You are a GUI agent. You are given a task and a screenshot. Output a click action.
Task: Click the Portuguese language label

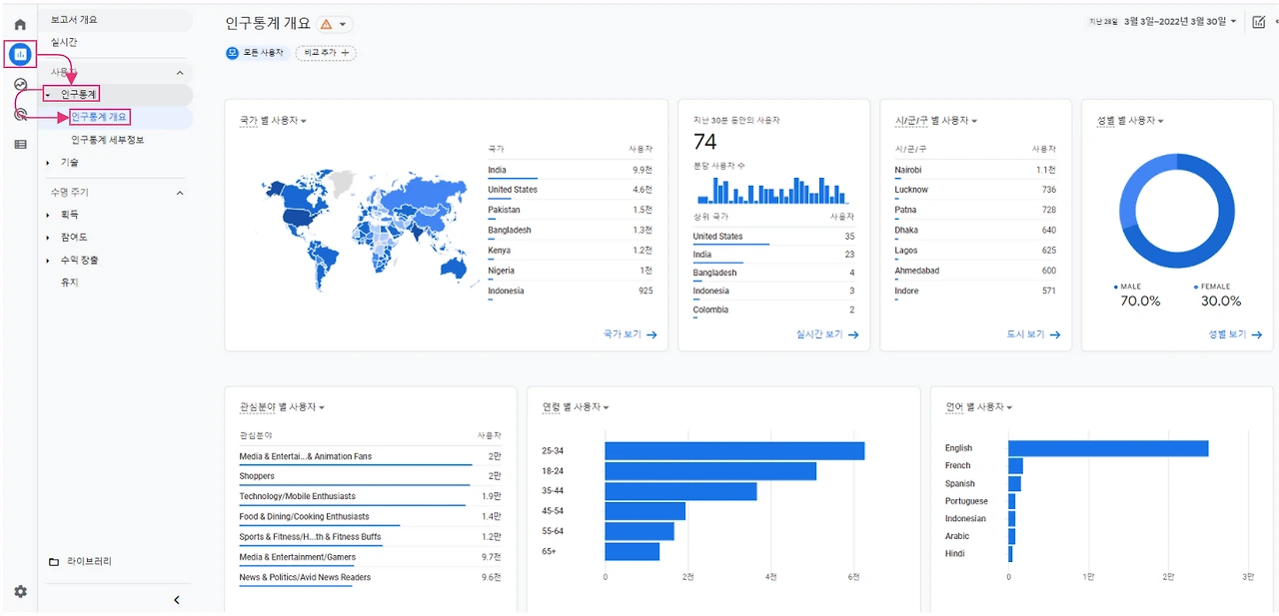point(966,501)
